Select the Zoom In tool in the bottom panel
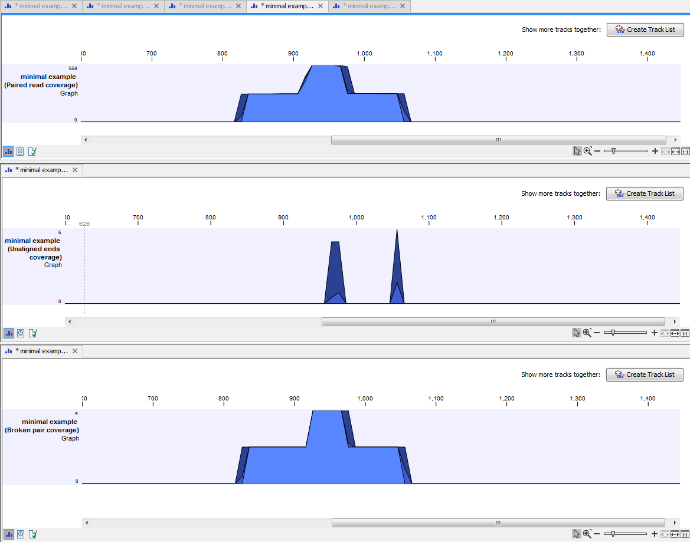Screen dimensions: 690x542 point(588,533)
